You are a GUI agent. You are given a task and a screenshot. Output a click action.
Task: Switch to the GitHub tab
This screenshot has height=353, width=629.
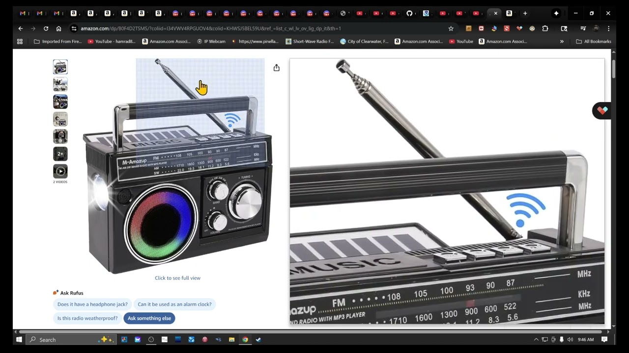click(409, 13)
